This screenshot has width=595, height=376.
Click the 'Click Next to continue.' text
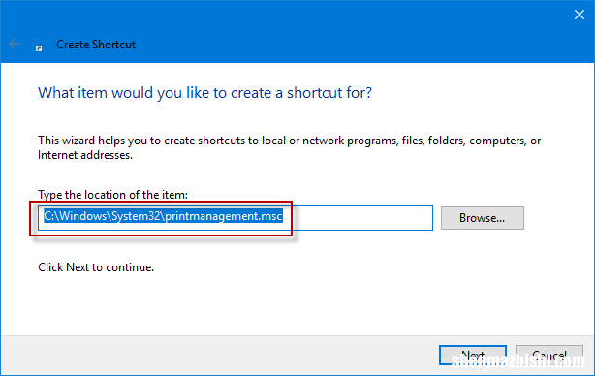96,267
